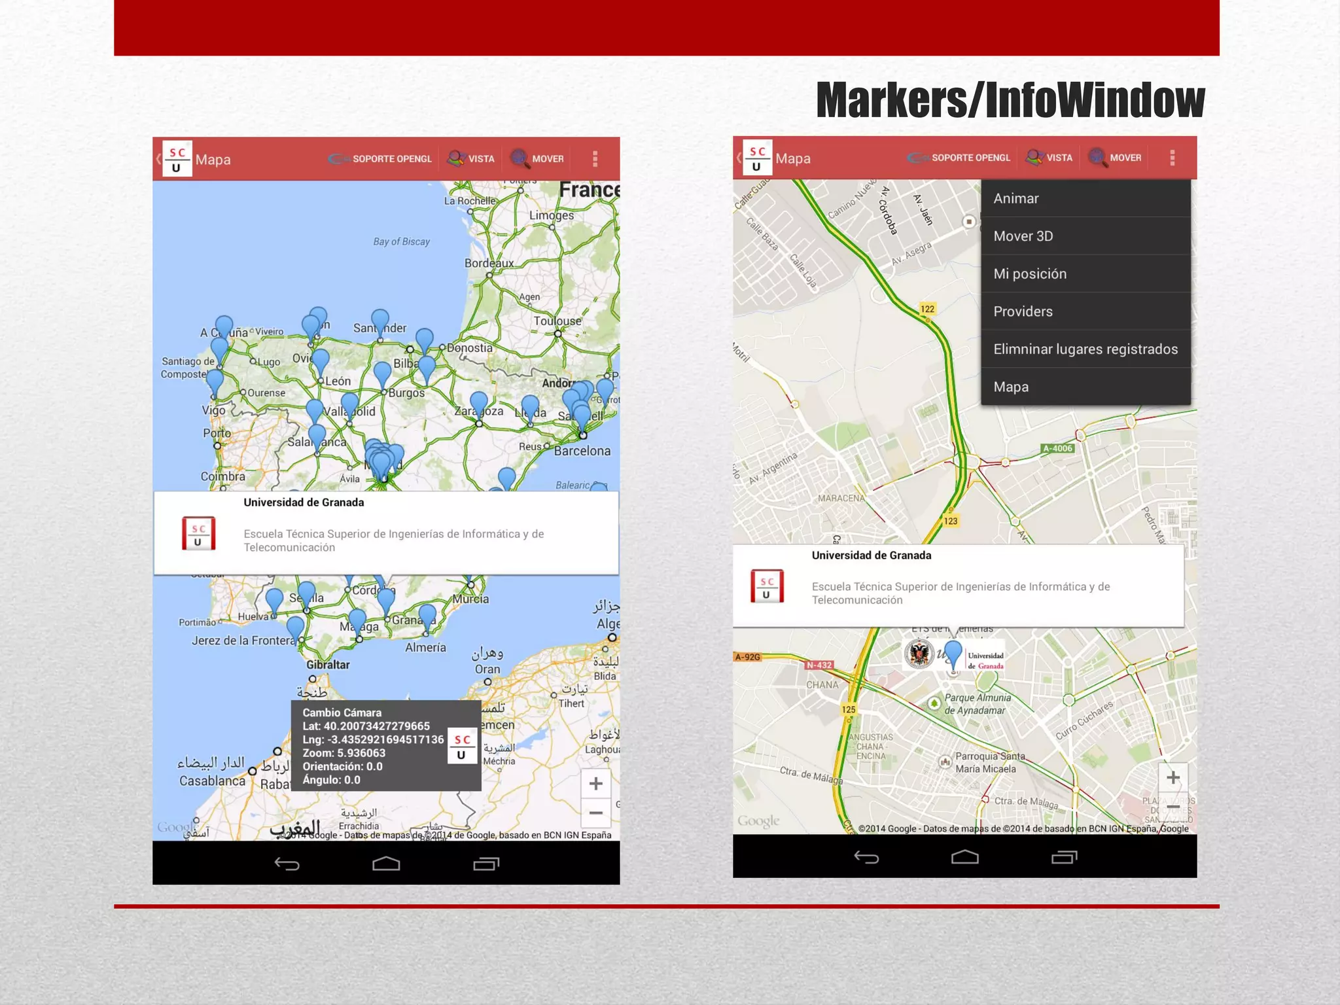Zoom out with minus button, left map
The height and width of the screenshot is (1005, 1340).
point(595,813)
